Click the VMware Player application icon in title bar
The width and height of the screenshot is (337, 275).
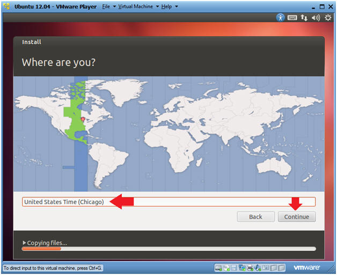[7, 6]
